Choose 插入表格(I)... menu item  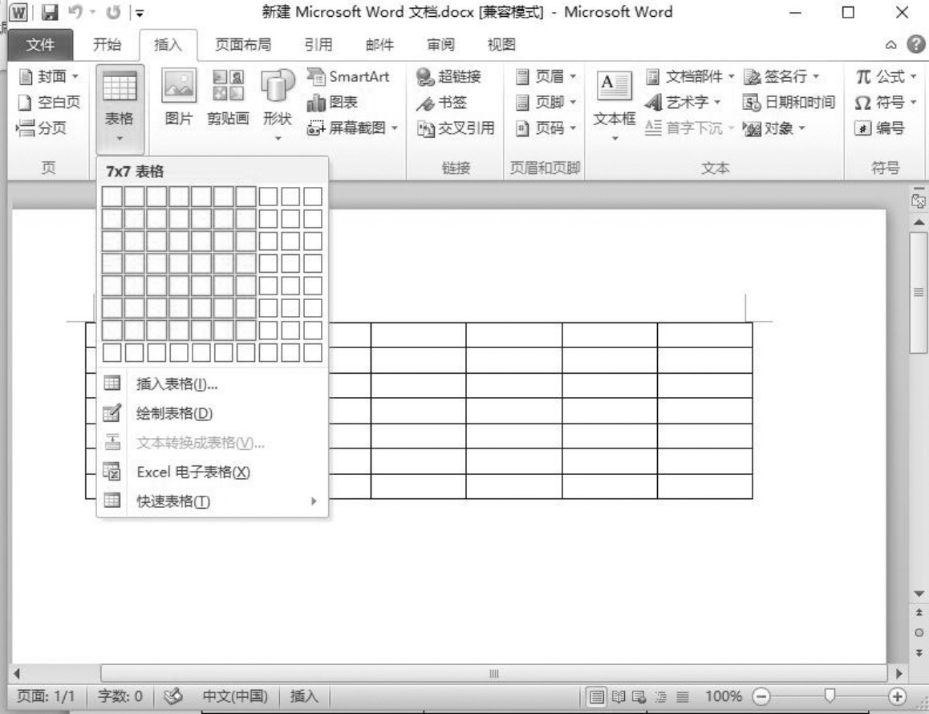(212, 384)
